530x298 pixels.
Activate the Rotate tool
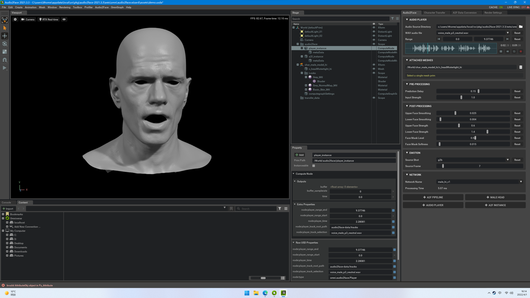[5, 44]
